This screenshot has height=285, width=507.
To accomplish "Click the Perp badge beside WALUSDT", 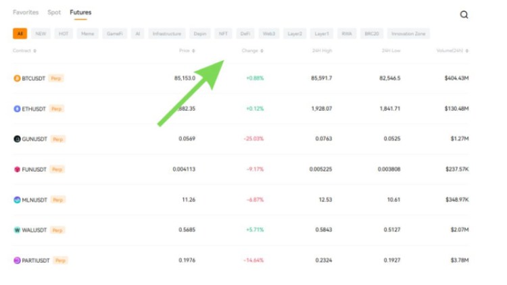I will tap(57, 230).
